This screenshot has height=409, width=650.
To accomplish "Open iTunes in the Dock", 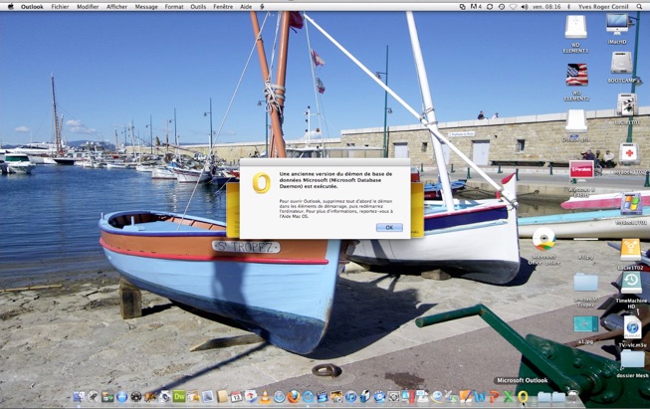I will 351,397.
